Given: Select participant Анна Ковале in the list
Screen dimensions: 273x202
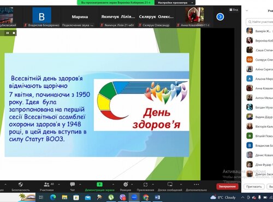Looking at the screenshot, I should click(x=259, y=88).
